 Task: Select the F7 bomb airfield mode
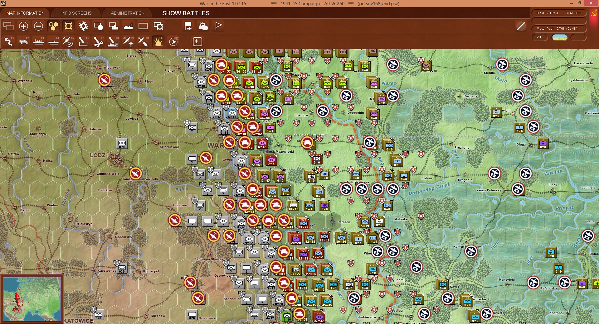click(x=98, y=41)
